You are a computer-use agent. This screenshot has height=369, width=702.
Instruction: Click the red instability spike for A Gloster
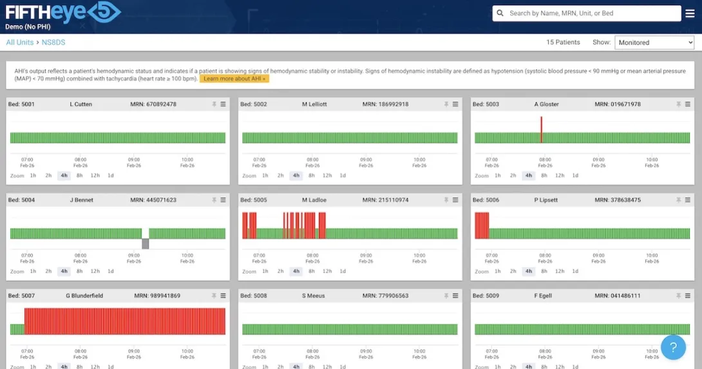542,129
